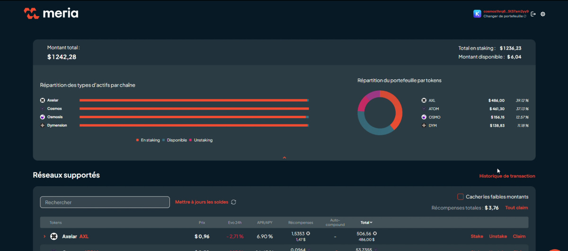The width and height of the screenshot is (568, 251).
Task: Focus the Rechercher search field
Action: (105, 202)
